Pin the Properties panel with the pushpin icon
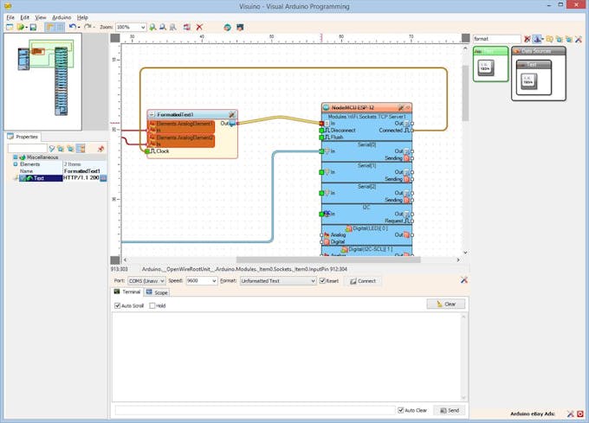Image resolution: width=589 pixels, height=423 pixels. [100, 149]
